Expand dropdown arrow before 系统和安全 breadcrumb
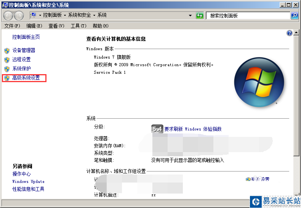The height and width of the screenshot is (208, 301). (x=65, y=15)
